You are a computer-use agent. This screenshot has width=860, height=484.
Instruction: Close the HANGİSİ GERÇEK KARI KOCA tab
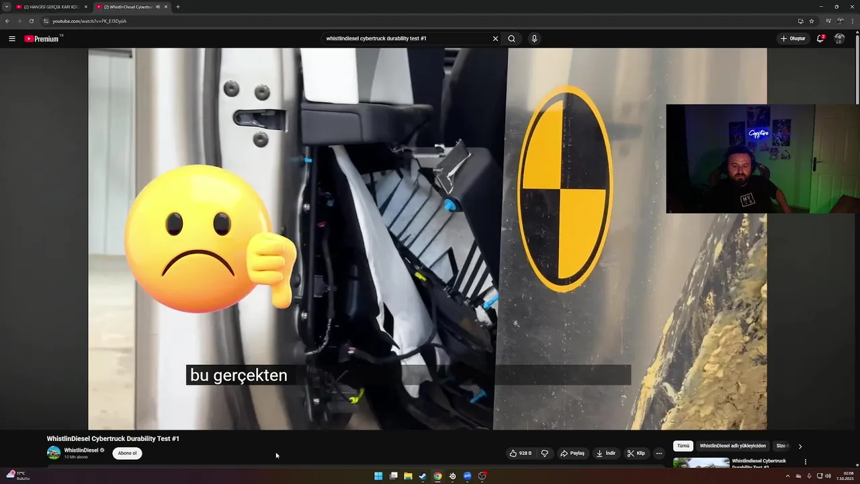[x=85, y=7]
